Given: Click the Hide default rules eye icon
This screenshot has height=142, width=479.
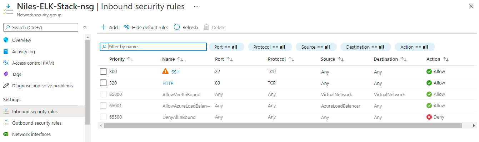Looking at the screenshot, I should click(126, 27).
